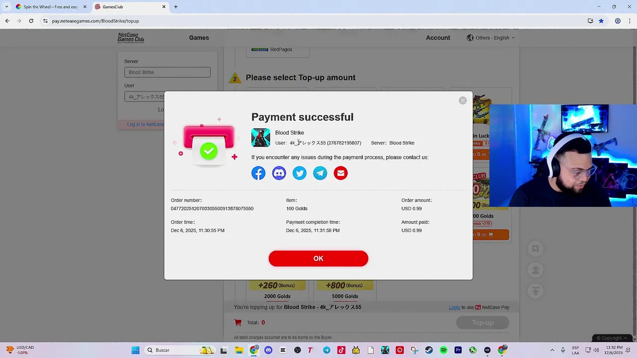Switch to the Spin the Wheel tab
Screen dimensions: 637x358
(x=50, y=7)
